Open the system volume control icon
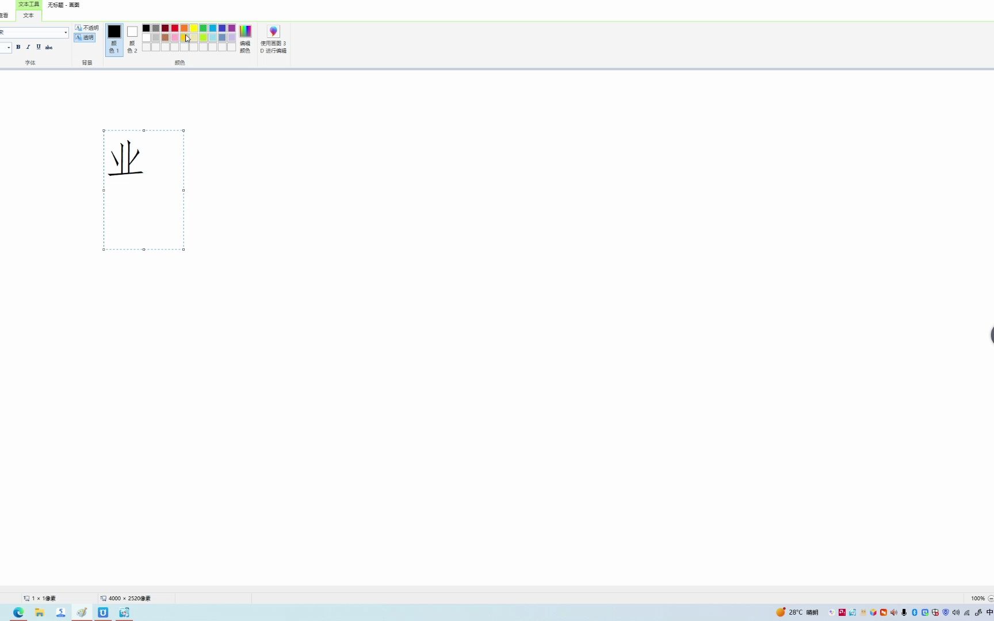Image resolution: width=994 pixels, height=621 pixels. coord(956,612)
